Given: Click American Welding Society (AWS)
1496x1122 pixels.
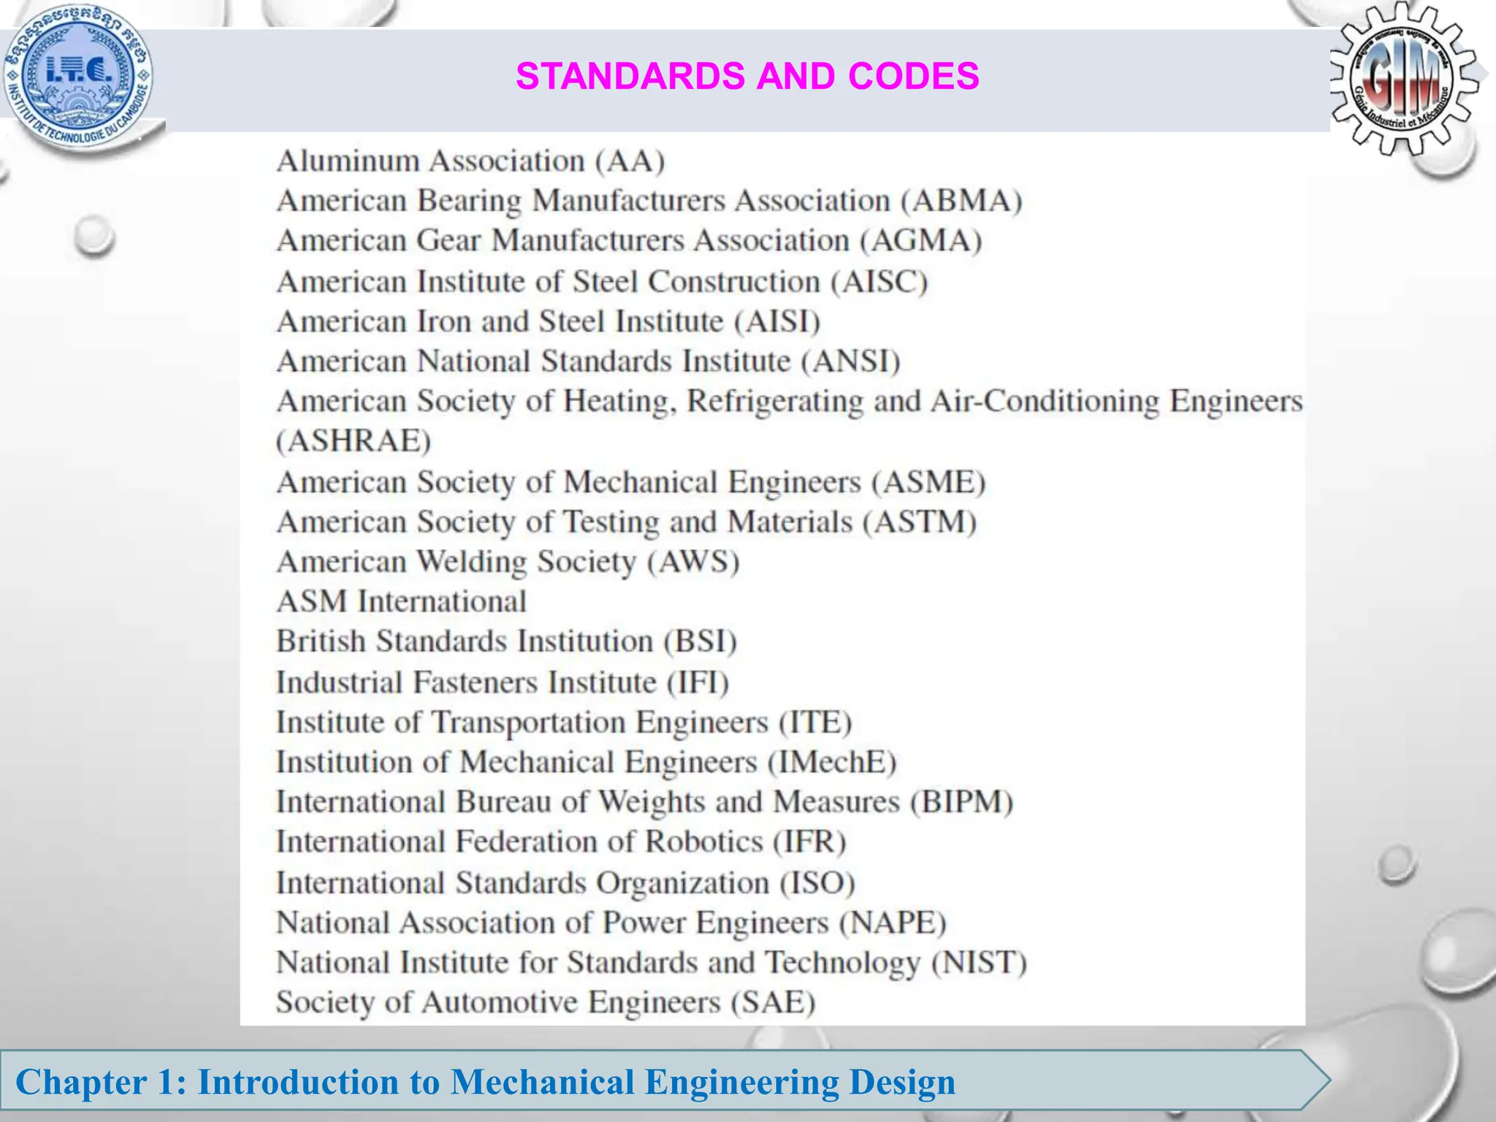Looking at the screenshot, I should (508, 562).
